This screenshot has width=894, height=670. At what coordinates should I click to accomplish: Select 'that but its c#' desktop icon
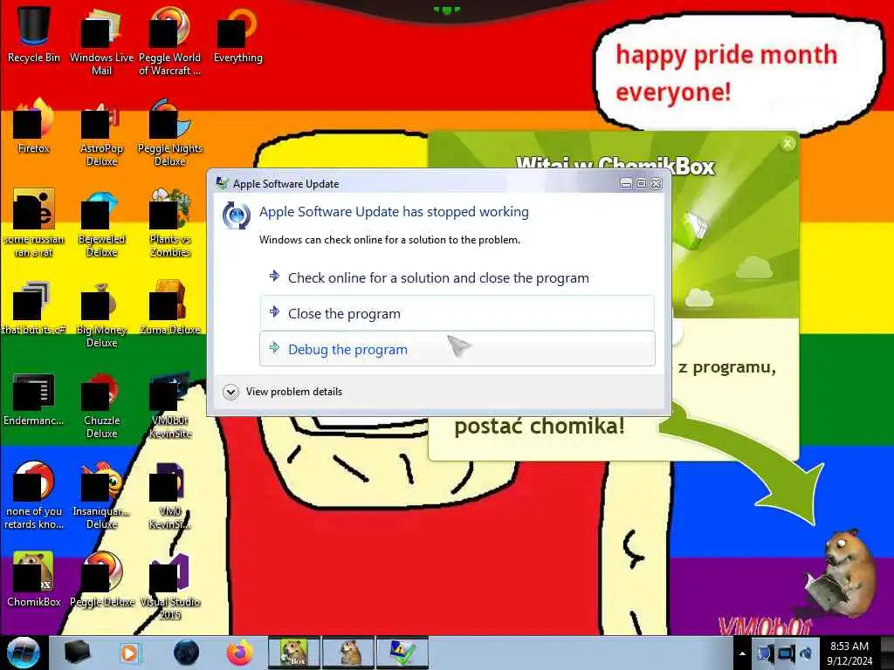tap(34, 306)
